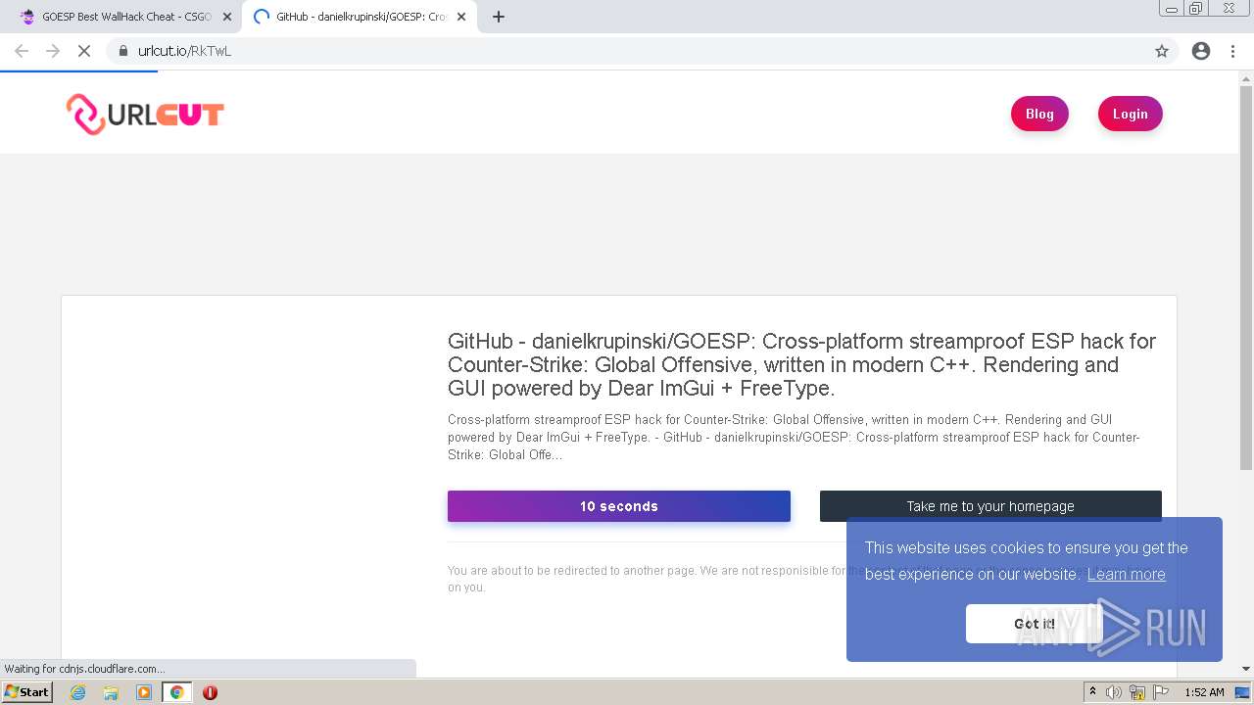Click the GitHub GOESP page title
Image resolution: width=1254 pixels, height=705 pixels.
pos(801,364)
